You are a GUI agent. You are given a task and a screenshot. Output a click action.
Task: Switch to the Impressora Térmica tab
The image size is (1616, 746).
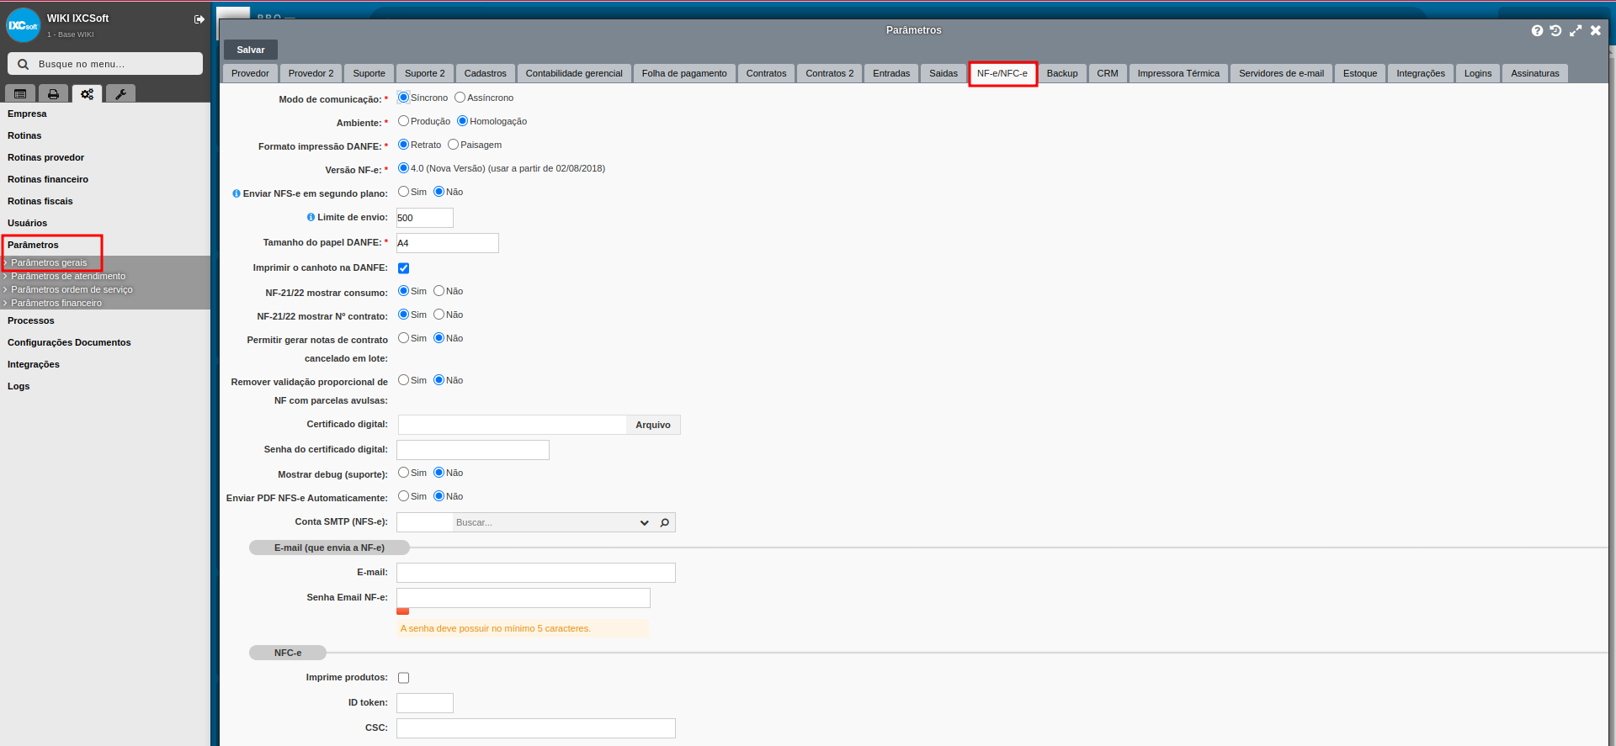[x=1178, y=73]
